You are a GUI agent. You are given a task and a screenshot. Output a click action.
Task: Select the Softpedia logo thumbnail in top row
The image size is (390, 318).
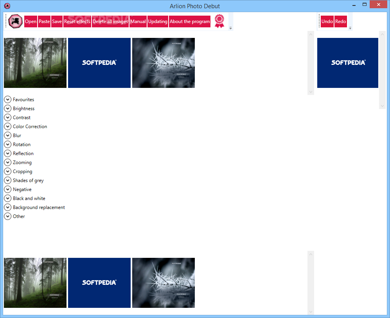coord(99,63)
